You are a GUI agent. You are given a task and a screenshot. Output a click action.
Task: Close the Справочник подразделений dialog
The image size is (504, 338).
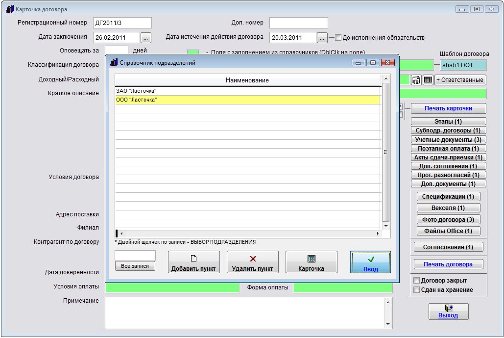(x=387, y=62)
